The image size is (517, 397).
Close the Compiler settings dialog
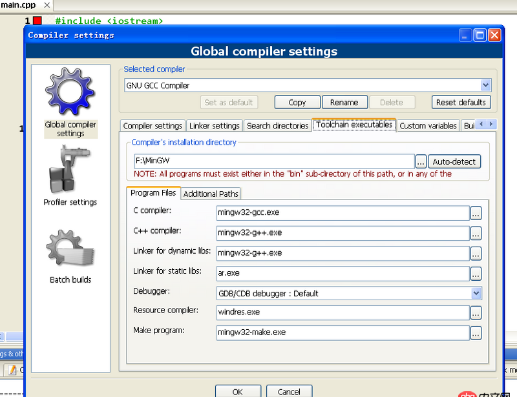click(494, 35)
